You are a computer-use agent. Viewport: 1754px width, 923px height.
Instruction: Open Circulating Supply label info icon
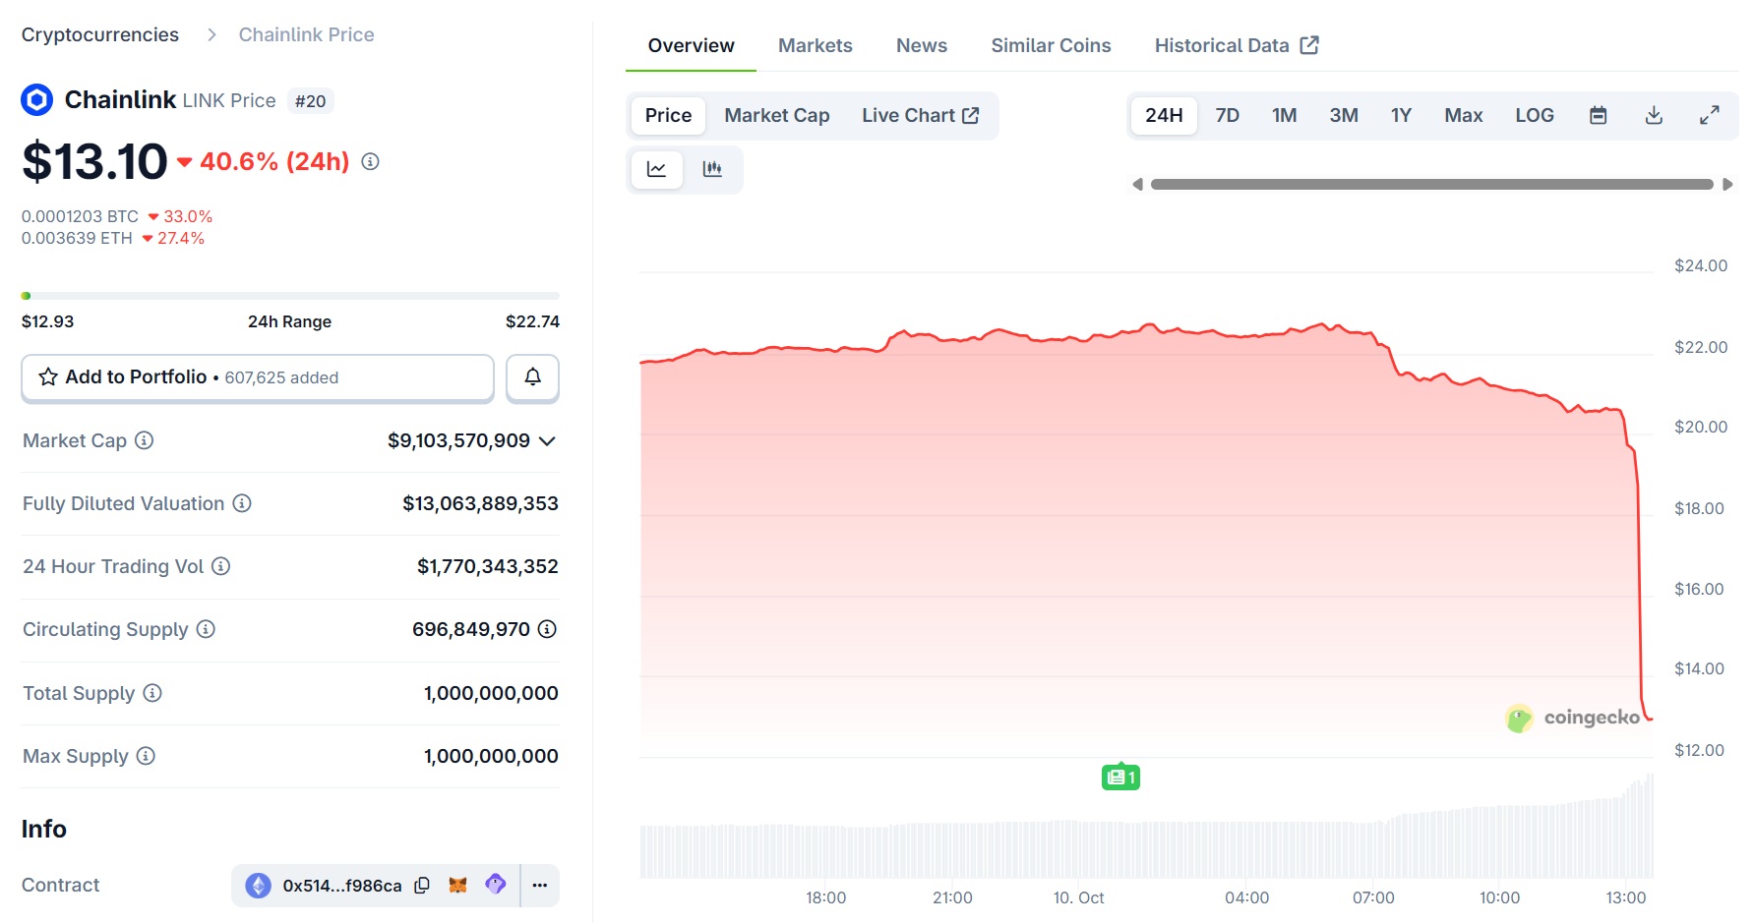click(x=206, y=629)
